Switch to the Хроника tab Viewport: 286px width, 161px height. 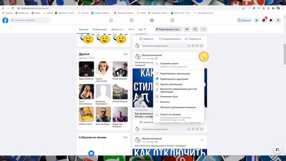84,29
